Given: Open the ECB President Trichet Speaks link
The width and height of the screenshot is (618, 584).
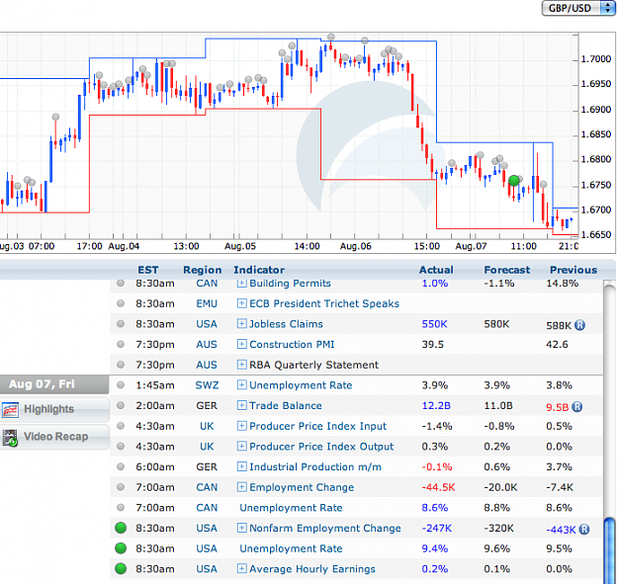Looking at the screenshot, I should (324, 303).
